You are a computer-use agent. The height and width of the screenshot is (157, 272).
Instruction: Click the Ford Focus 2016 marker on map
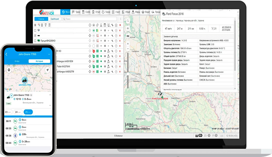pyautogui.click(x=160, y=94)
